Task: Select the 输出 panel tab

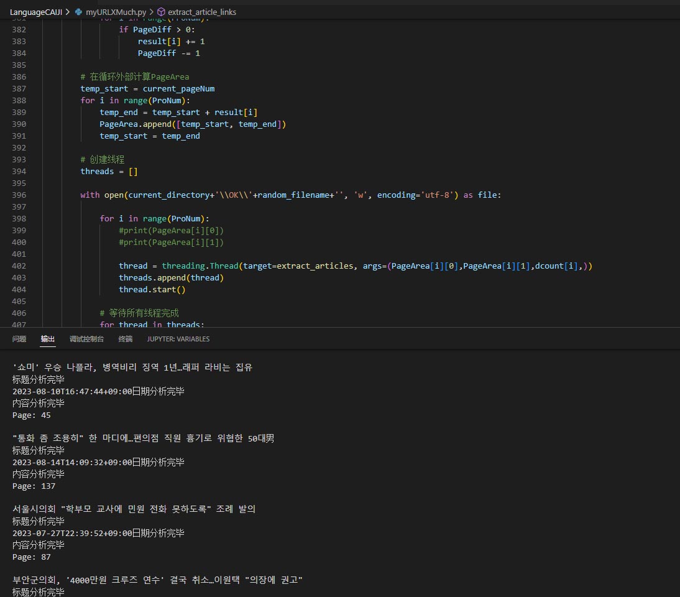Action: [x=48, y=339]
